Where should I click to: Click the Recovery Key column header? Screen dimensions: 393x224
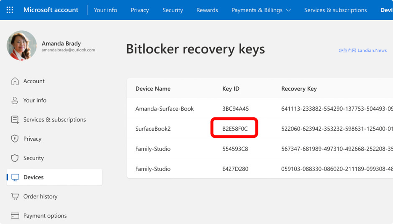299,89
